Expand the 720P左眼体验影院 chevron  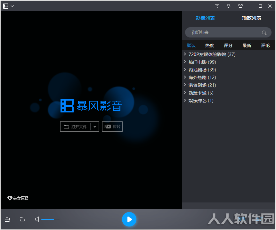(x=185, y=54)
